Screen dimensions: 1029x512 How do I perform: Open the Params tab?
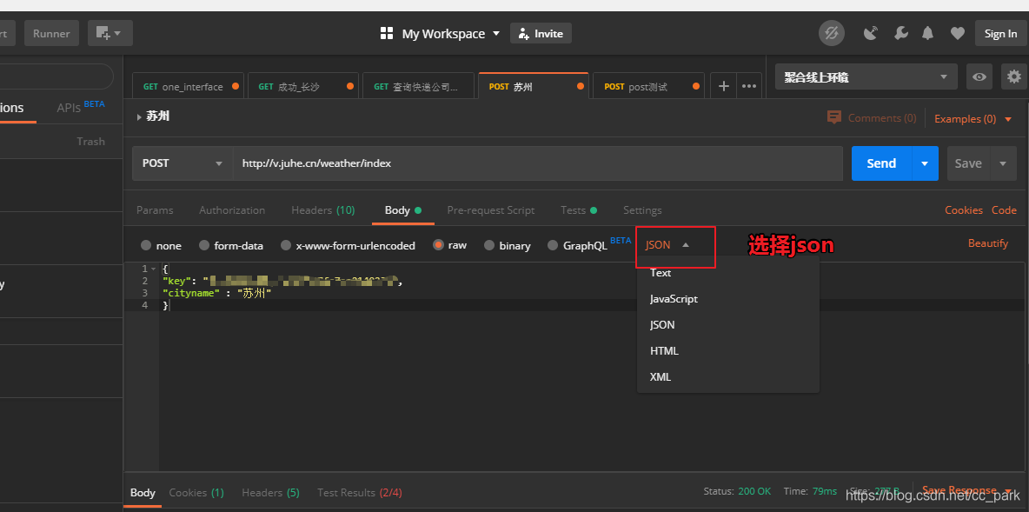click(x=155, y=210)
